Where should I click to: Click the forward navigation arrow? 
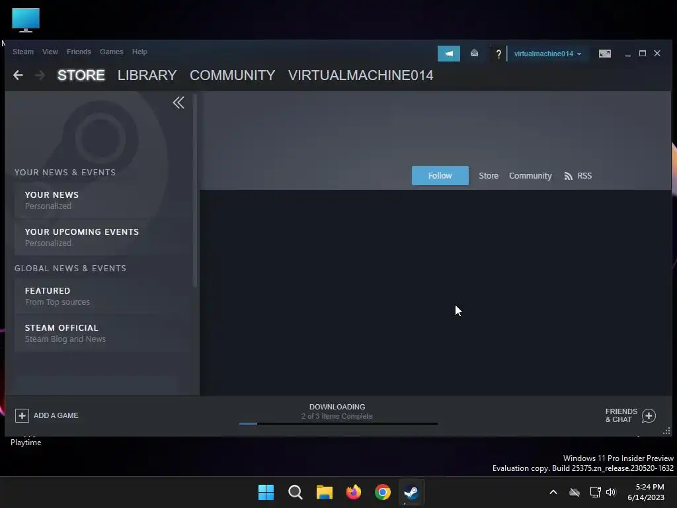click(x=40, y=75)
